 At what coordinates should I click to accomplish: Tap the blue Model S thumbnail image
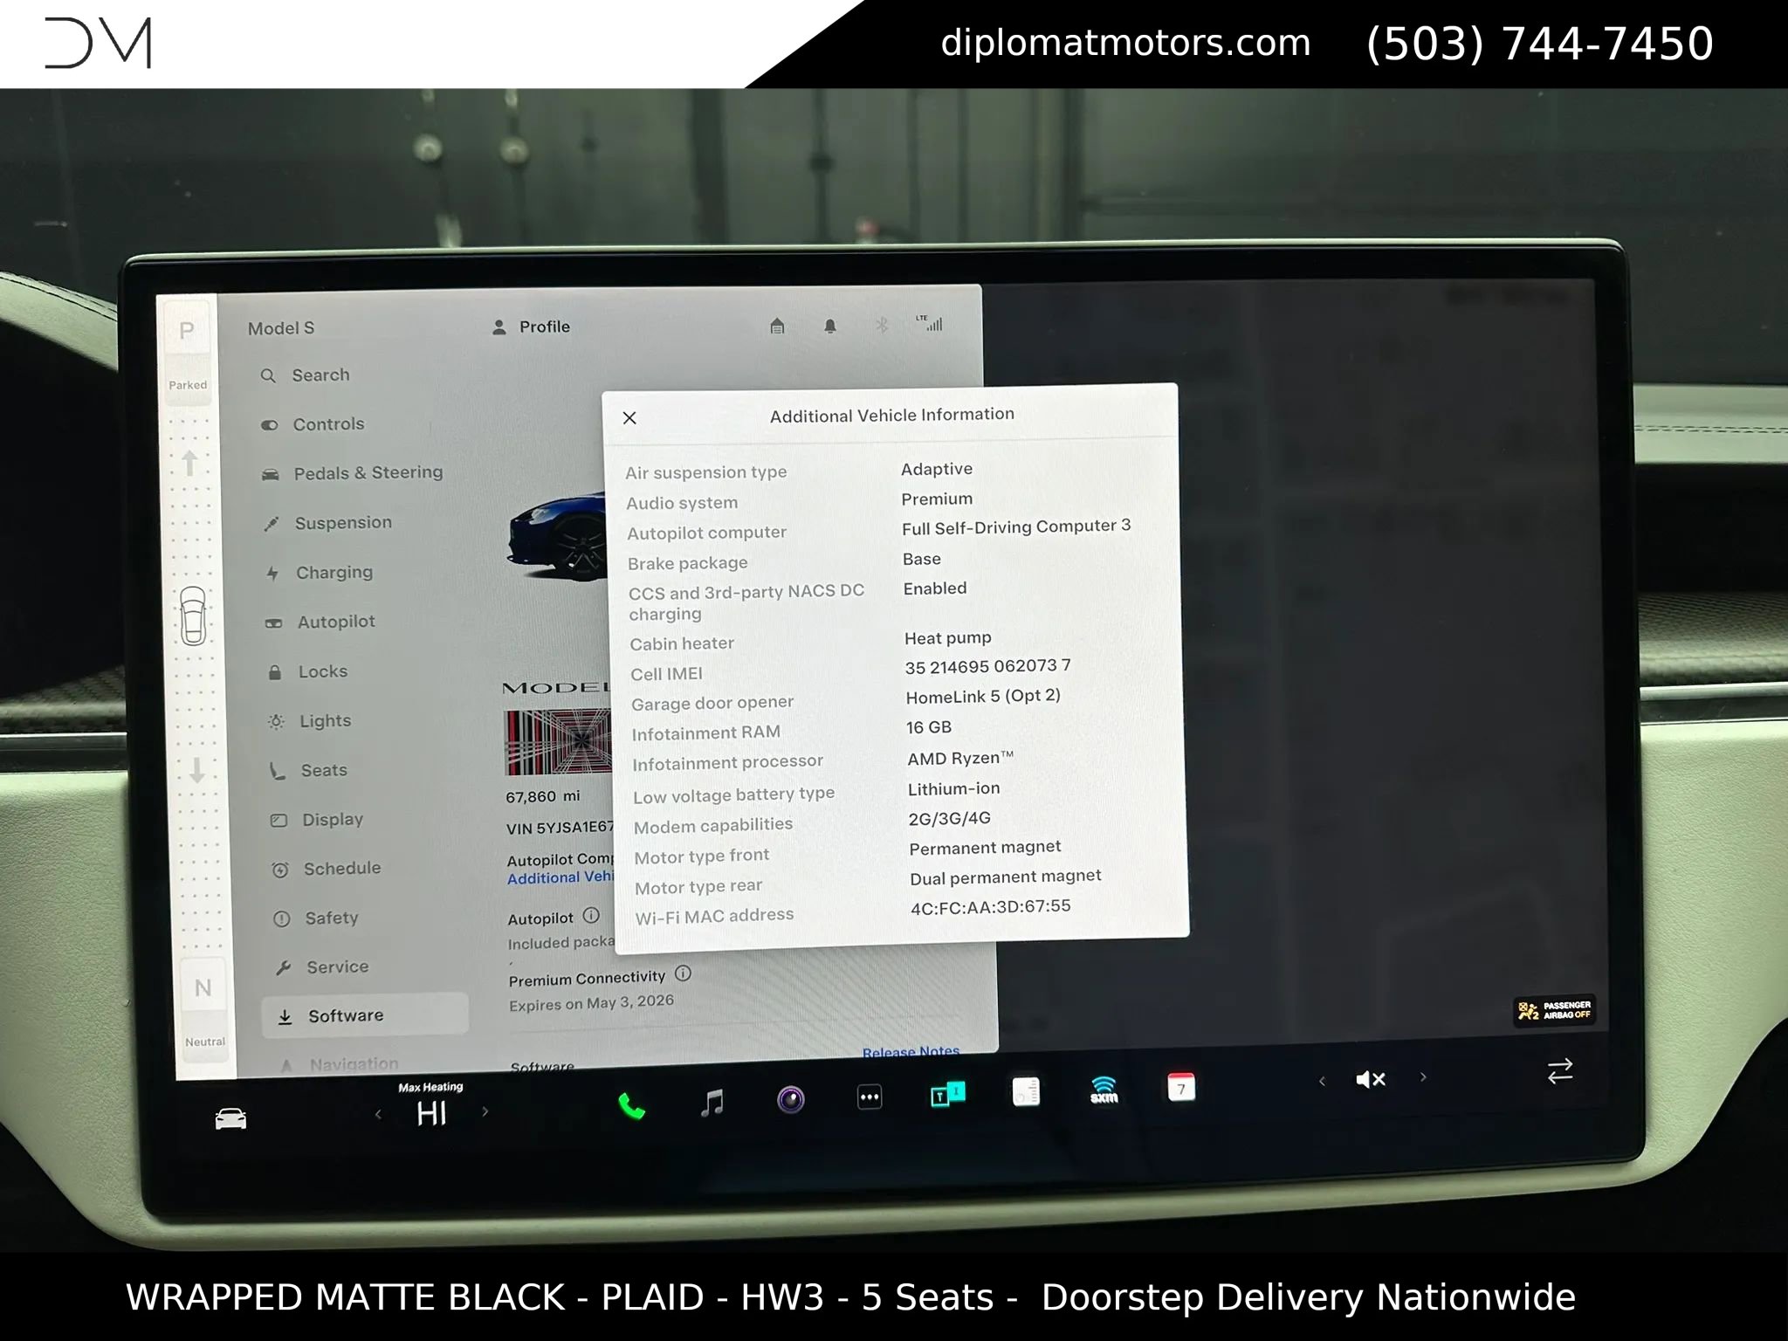557,536
